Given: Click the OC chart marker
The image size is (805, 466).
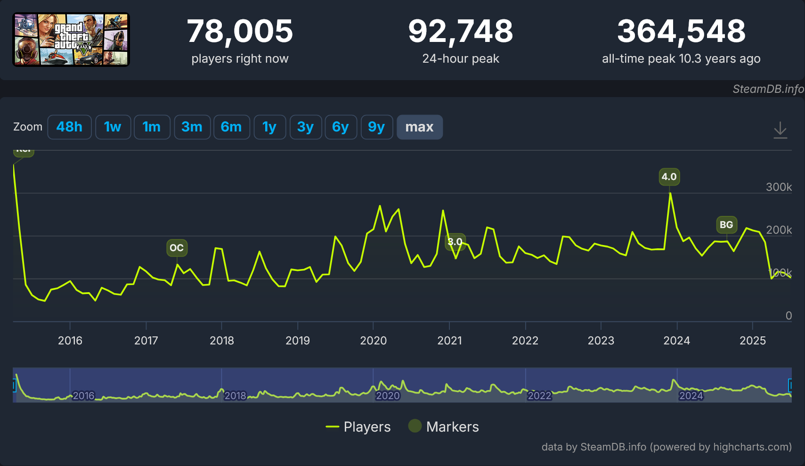Looking at the screenshot, I should pyautogui.click(x=177, y=248).
